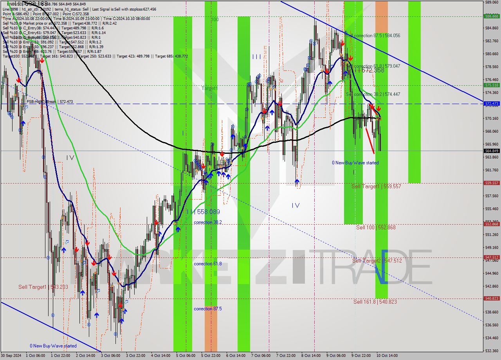Select the 'Sell correction 38.2 | 574.447' label

point(373,94)
